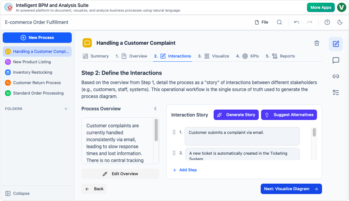Open the help question mark icon
The width and height of the screenshot is (349, 201).
click(327, 22)
